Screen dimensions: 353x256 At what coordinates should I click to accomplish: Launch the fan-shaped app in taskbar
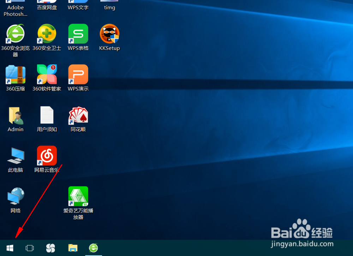(x=50, y=248)
